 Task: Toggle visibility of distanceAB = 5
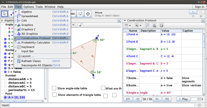point(5,79)
